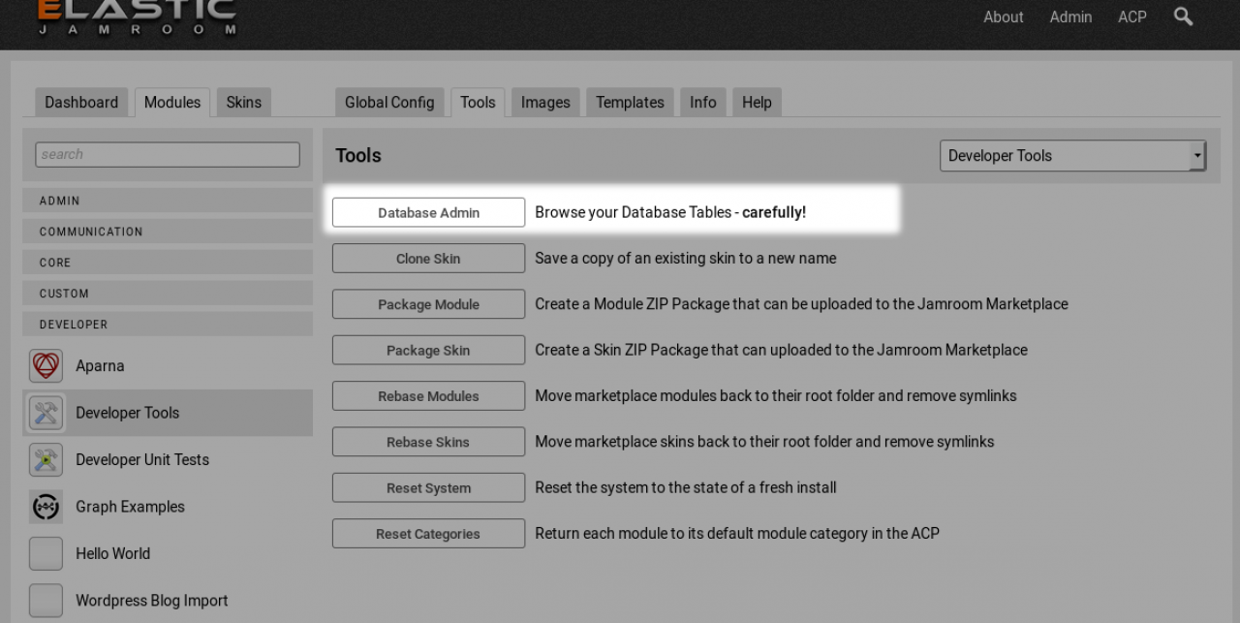Select Graph Examples in module list
1240x623 pixels.
point(130,507)
